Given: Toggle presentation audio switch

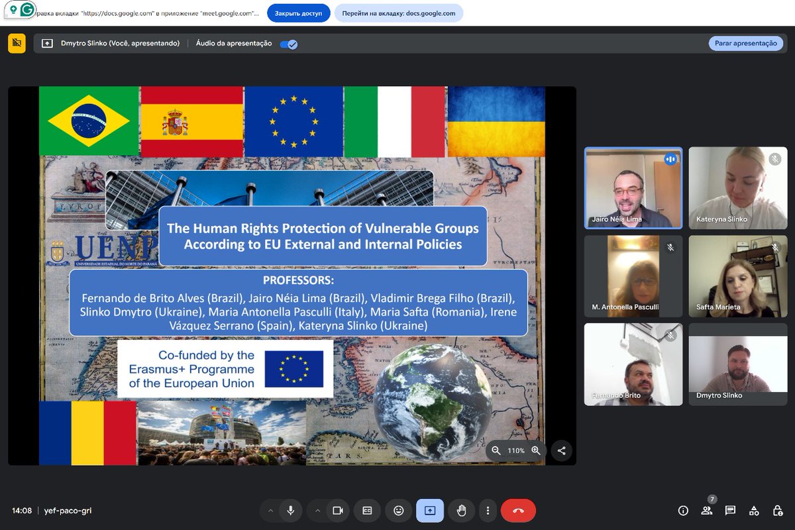Looking at the screenshot, I should [289, 44].
